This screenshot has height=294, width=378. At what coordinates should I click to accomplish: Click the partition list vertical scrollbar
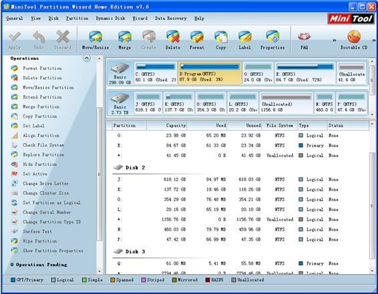point(372,206)
